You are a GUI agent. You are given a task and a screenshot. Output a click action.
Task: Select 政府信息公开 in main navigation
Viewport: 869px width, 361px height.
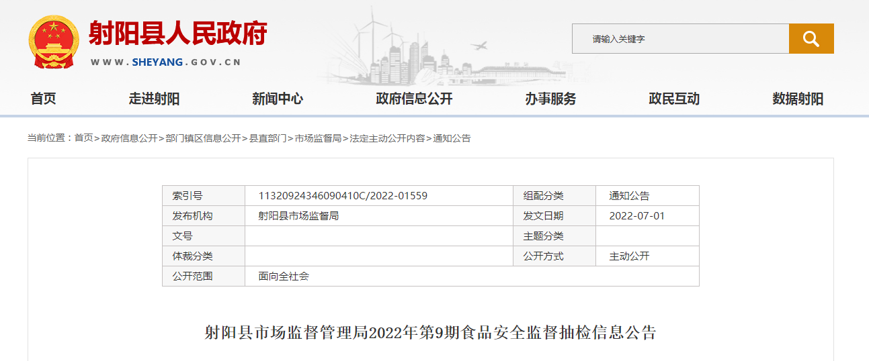(414, 99)
